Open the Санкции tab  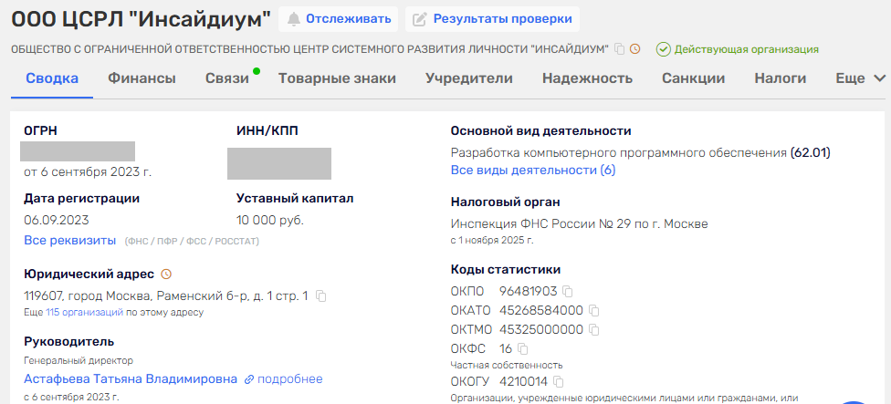tap(693, 78)
